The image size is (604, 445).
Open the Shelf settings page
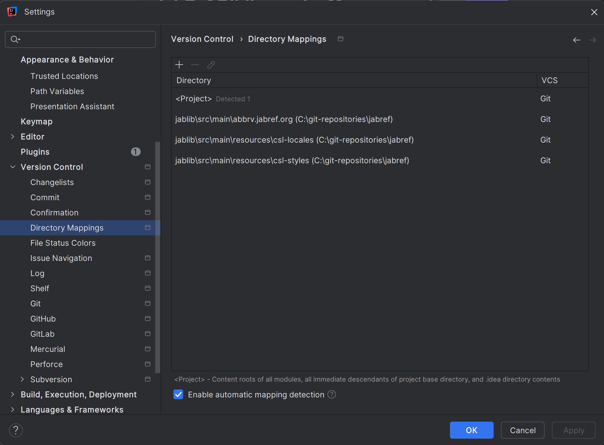point(40,288)
